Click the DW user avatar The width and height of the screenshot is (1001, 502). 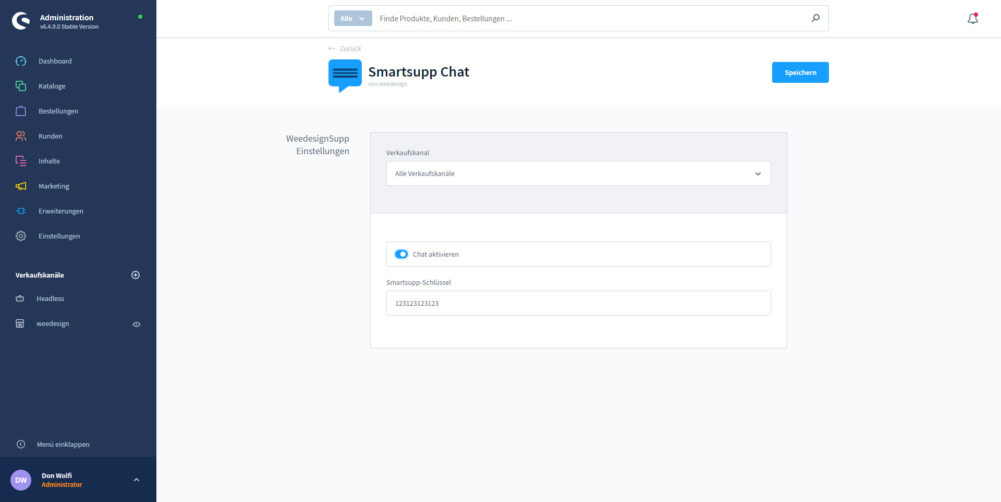click(x=21, y=480)
